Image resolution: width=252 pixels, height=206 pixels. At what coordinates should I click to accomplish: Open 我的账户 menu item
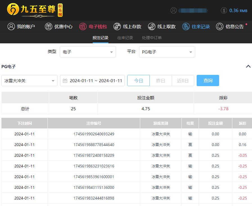coord(21,26)
